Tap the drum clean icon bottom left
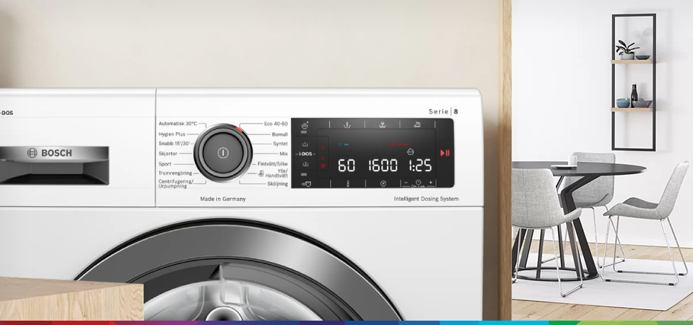The width and height of the screenshot is (693, 325). point(306,183)
